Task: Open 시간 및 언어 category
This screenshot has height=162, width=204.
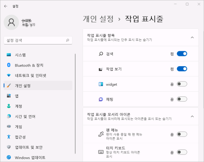Action: [38, 116]
